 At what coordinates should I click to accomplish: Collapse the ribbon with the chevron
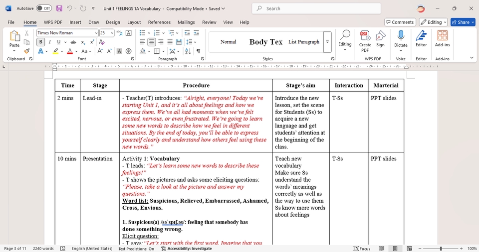pos(472,58)
